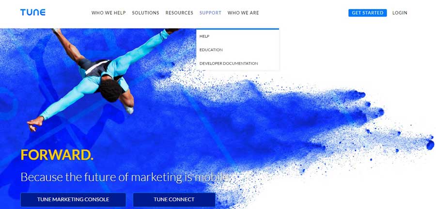This screenshot has height=209, width=436.
Task: Open the Resources navigation menu
Action: [x=179, y=13]
